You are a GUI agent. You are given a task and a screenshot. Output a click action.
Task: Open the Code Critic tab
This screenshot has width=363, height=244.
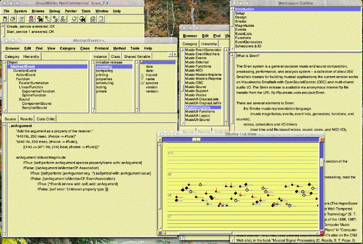[46, 119]
